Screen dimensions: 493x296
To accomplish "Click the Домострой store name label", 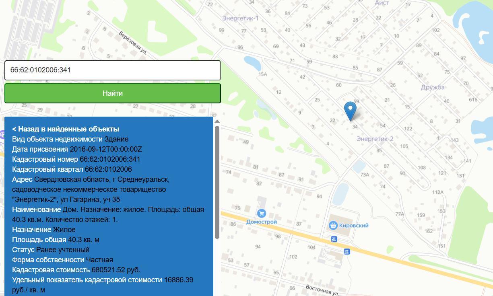I will [262, 222].
